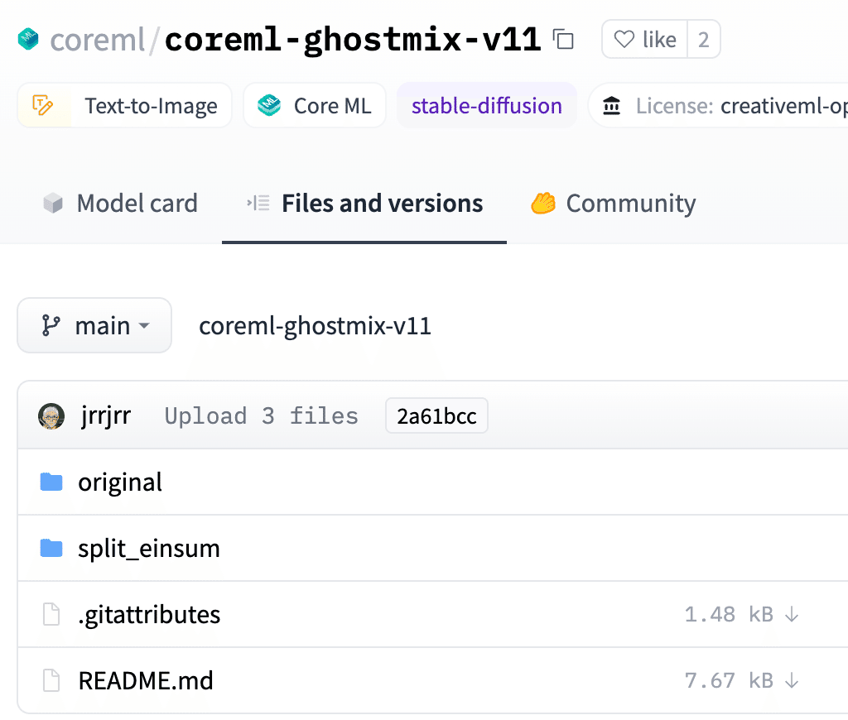Expand the main branch dropdown

coord(94,325)
